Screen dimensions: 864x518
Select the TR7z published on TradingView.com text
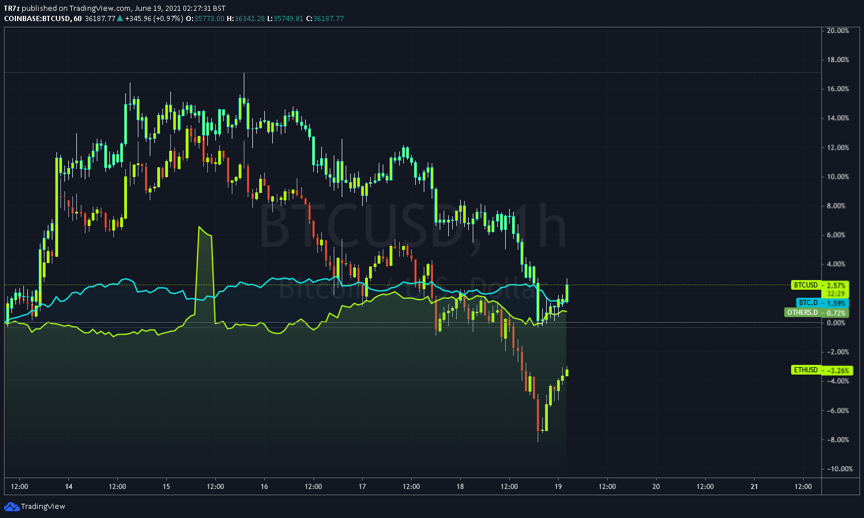67,8
